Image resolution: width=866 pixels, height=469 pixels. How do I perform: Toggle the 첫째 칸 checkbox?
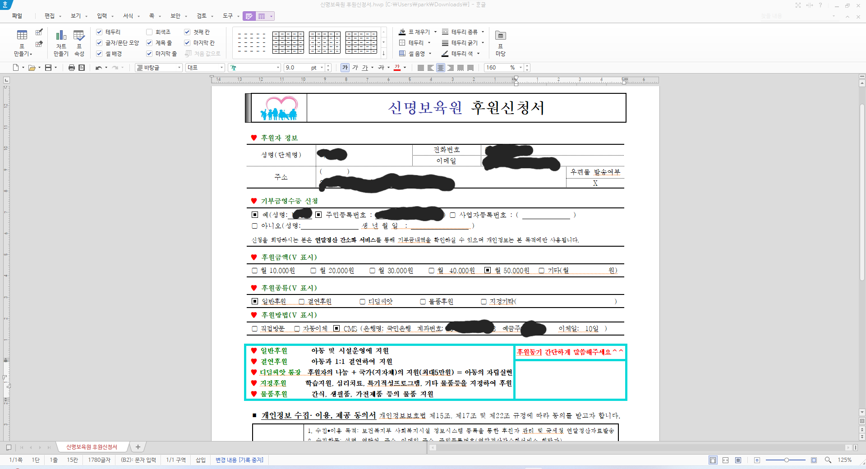point(187,32)
